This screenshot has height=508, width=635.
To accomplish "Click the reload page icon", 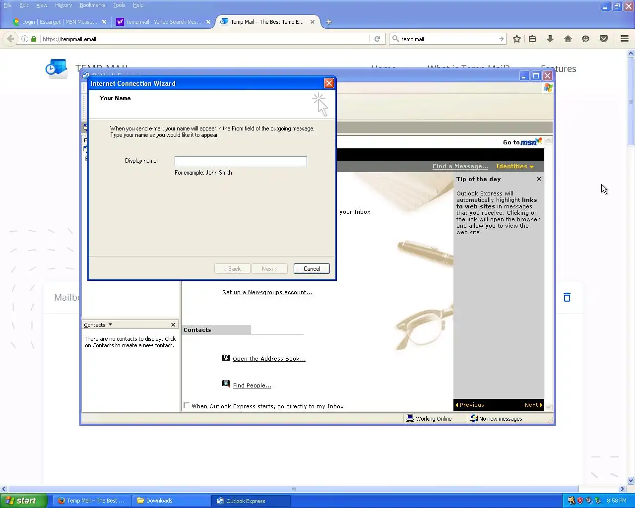I will pyautogui.click(x=377, y=39).
